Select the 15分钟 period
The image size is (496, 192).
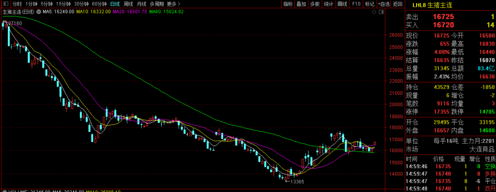pyautogui.click(x=63, y=4)
